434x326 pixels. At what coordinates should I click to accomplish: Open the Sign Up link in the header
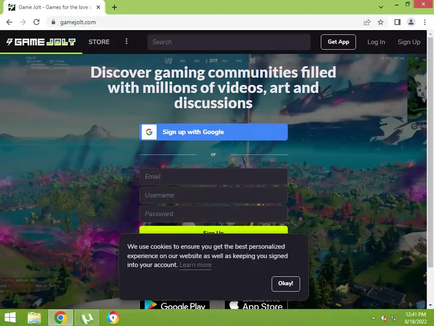(x=409, y=42)
